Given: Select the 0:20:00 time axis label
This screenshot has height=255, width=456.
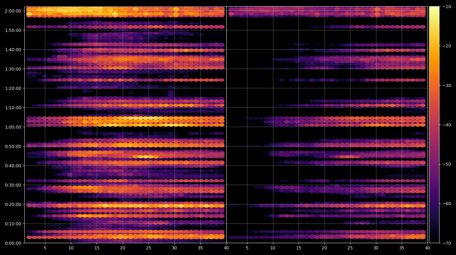Looking at the screenshot, I should [x=13, y=204].
